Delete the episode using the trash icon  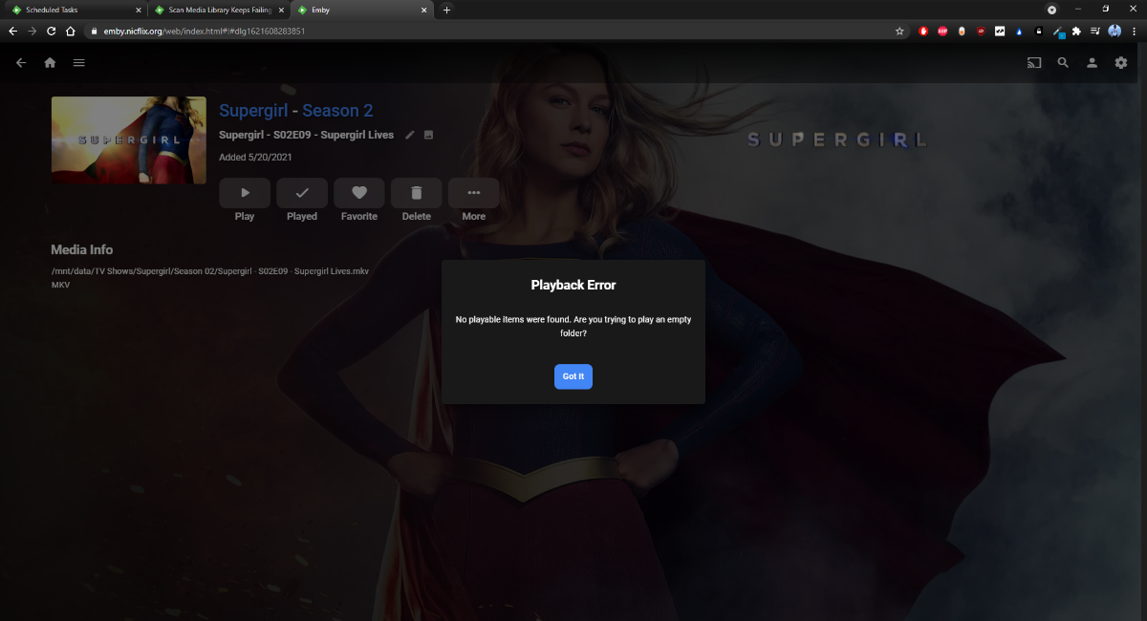(416, 192)
